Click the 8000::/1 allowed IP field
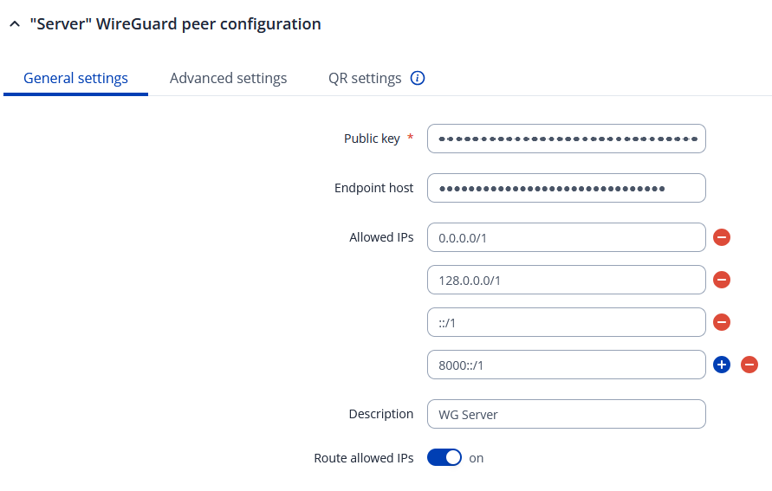Screen dimensions: 772x491 pos(567,365)
